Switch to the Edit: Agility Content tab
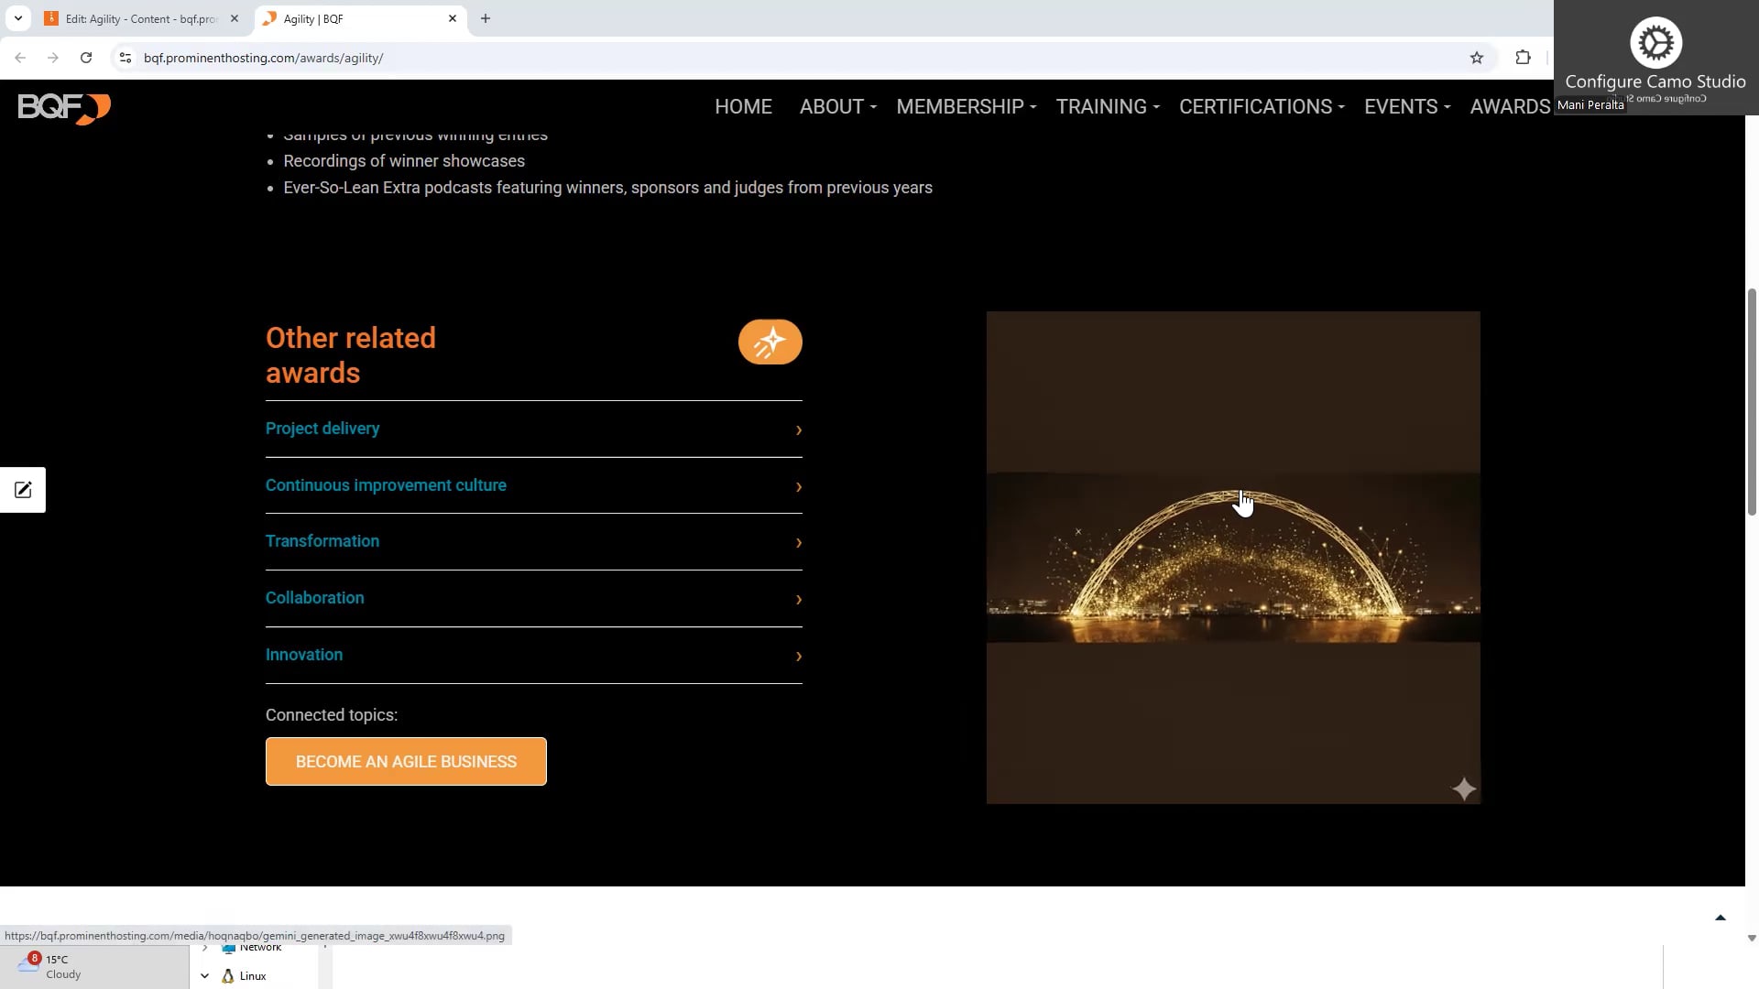Viewport: 1759px width, 989px height. (x=140, y=18)
